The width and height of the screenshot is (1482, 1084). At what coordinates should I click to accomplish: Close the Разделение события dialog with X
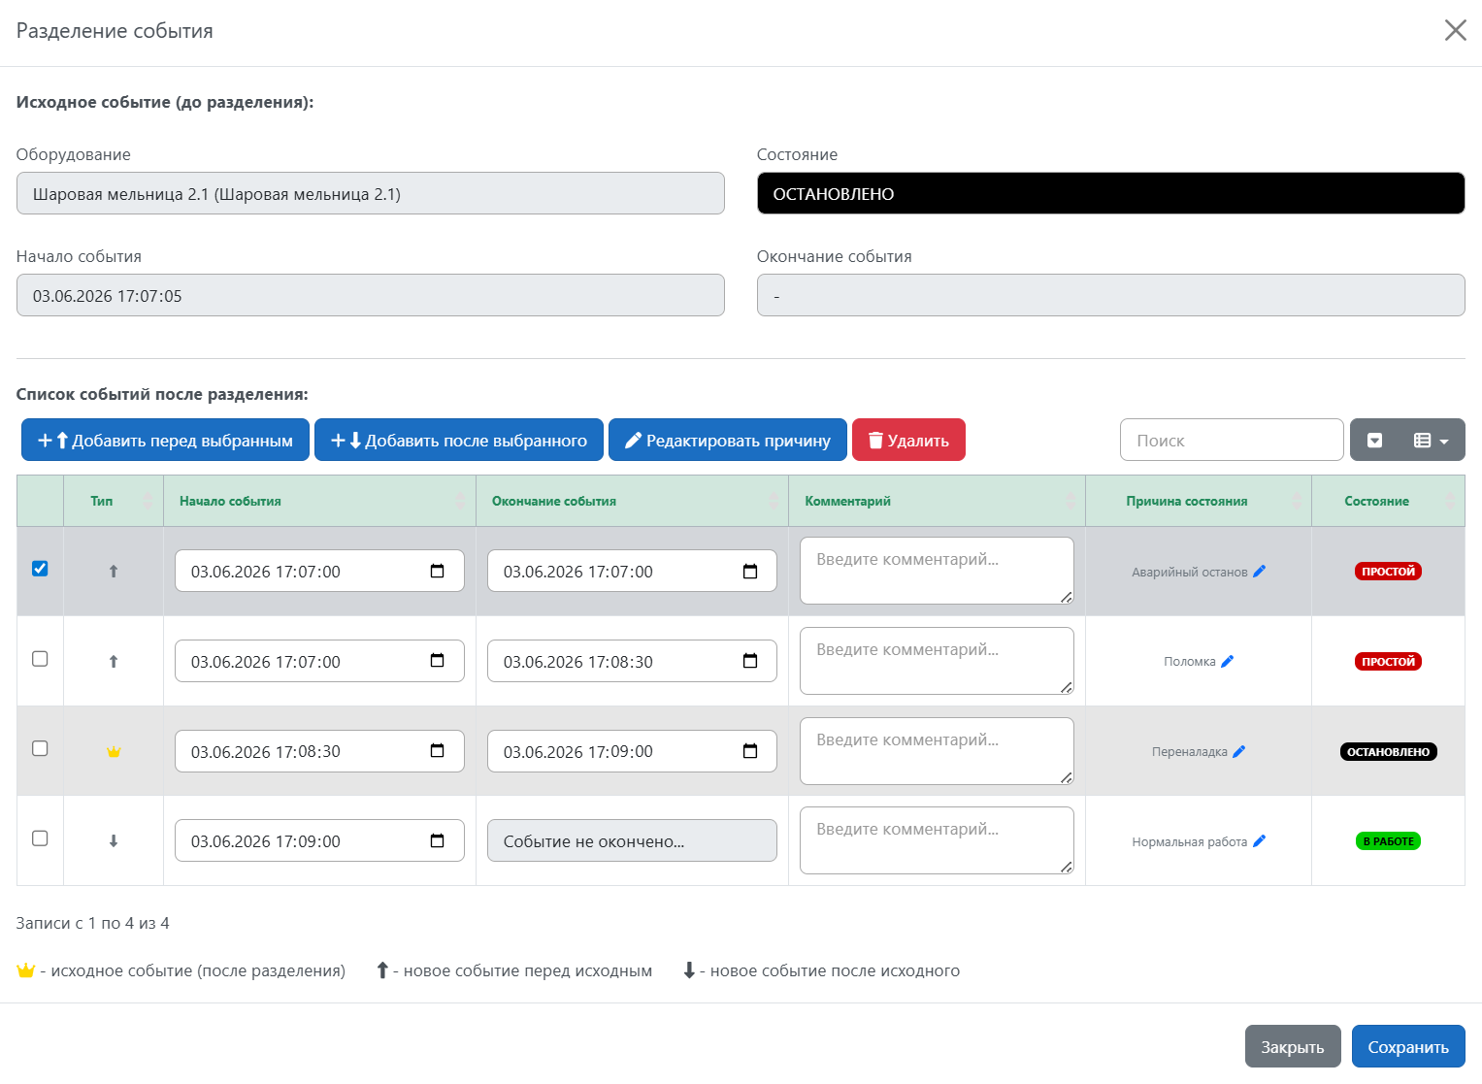click(x=1455, y=30)
